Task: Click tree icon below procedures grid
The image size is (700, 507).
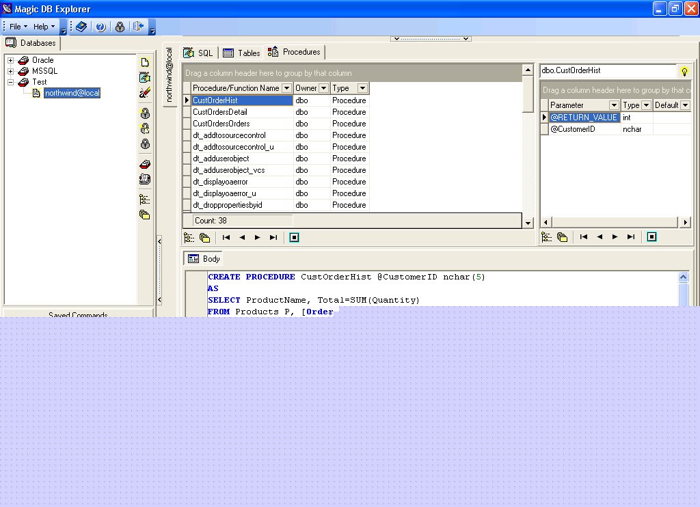Action: pos(189,237)
